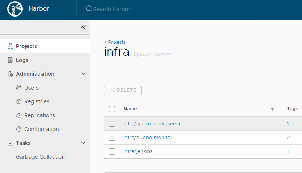The image size is (302, 173).
Task: Collapse the Administration section chevron
Action: (83, 74)
